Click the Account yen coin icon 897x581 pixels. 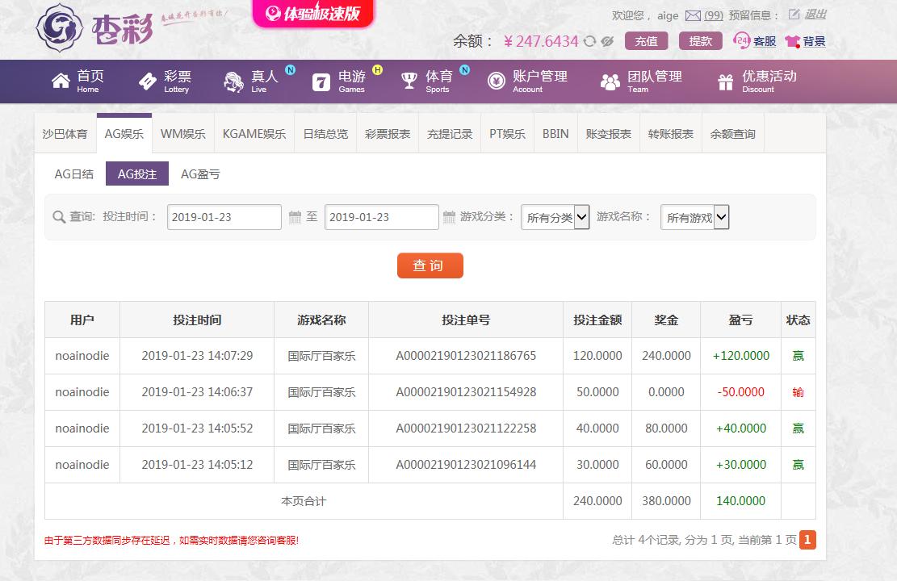496,82
